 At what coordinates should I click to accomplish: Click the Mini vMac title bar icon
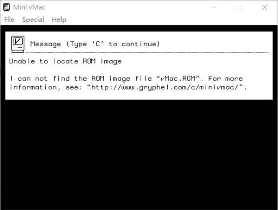click(6, 7)
